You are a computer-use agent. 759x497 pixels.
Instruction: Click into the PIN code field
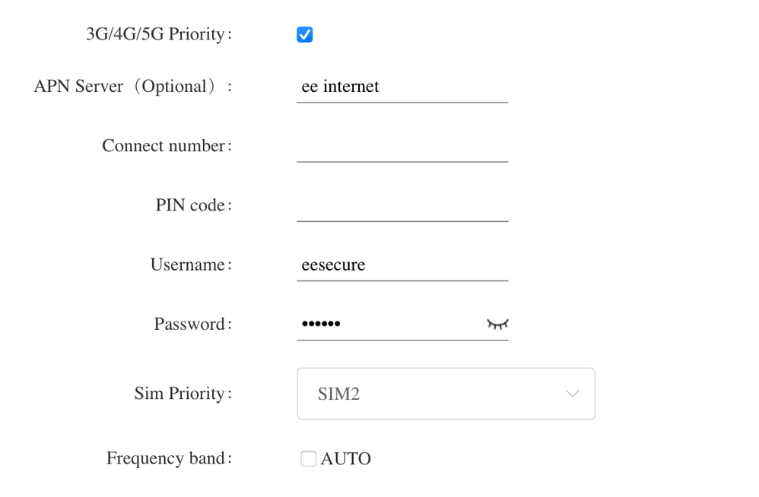coord(402,205)
